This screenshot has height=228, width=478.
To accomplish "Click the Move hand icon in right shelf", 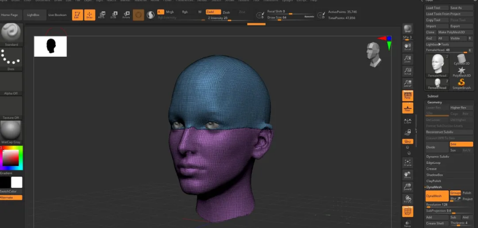I will coord(407,175).
